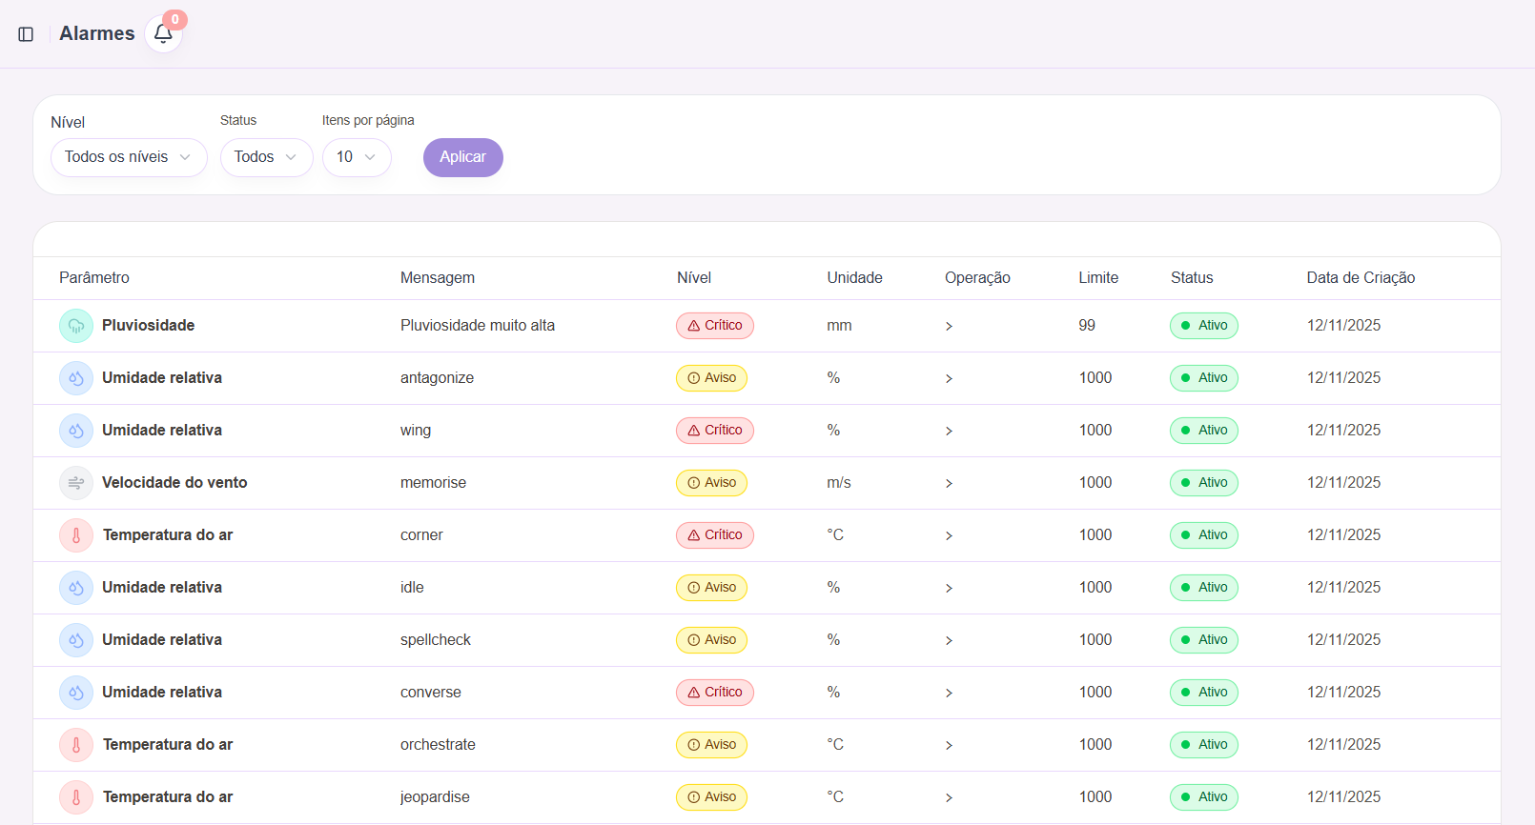Click Crítico badge in converse row
1535x825 pixels.
coord(715,693)
